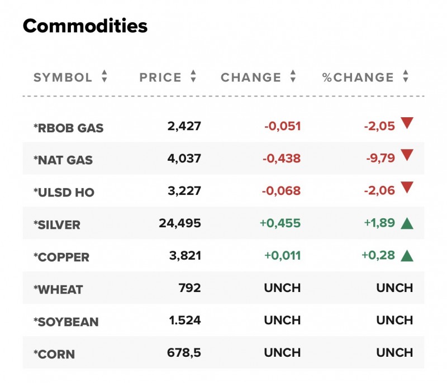Click the SYMBOL column sort arrows

tap(104, 77)
